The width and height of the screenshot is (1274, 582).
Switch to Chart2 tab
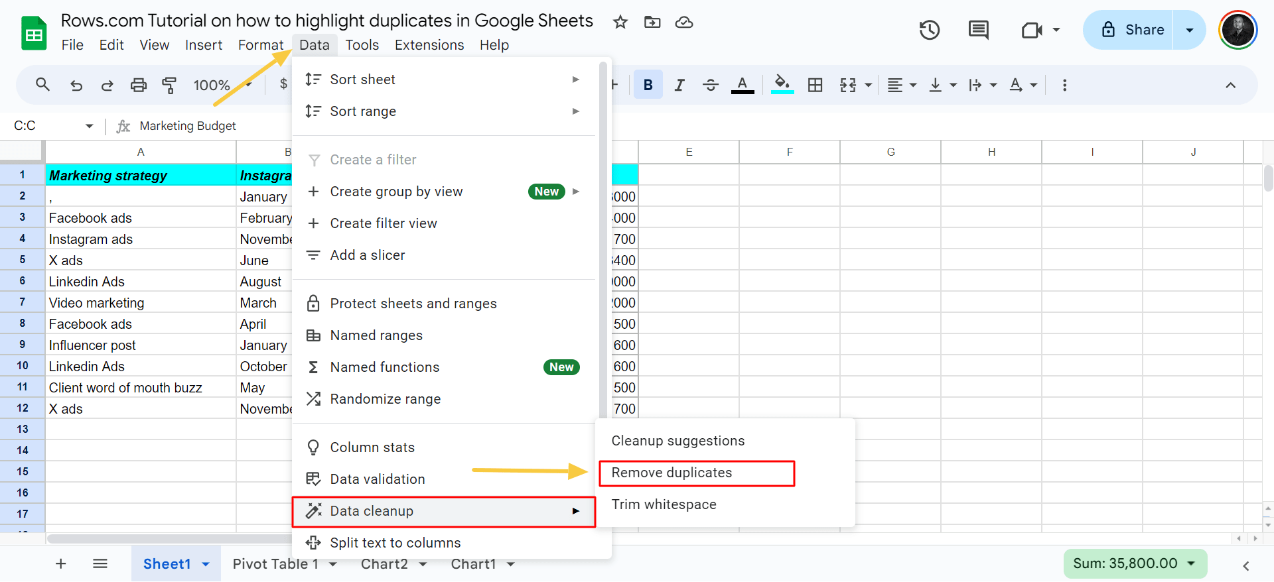coord(384,564)
